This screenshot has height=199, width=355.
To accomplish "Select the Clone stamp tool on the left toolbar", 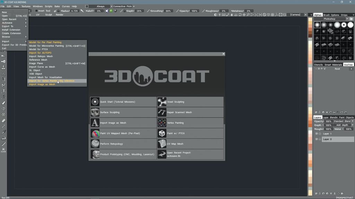I will (3, 68).
